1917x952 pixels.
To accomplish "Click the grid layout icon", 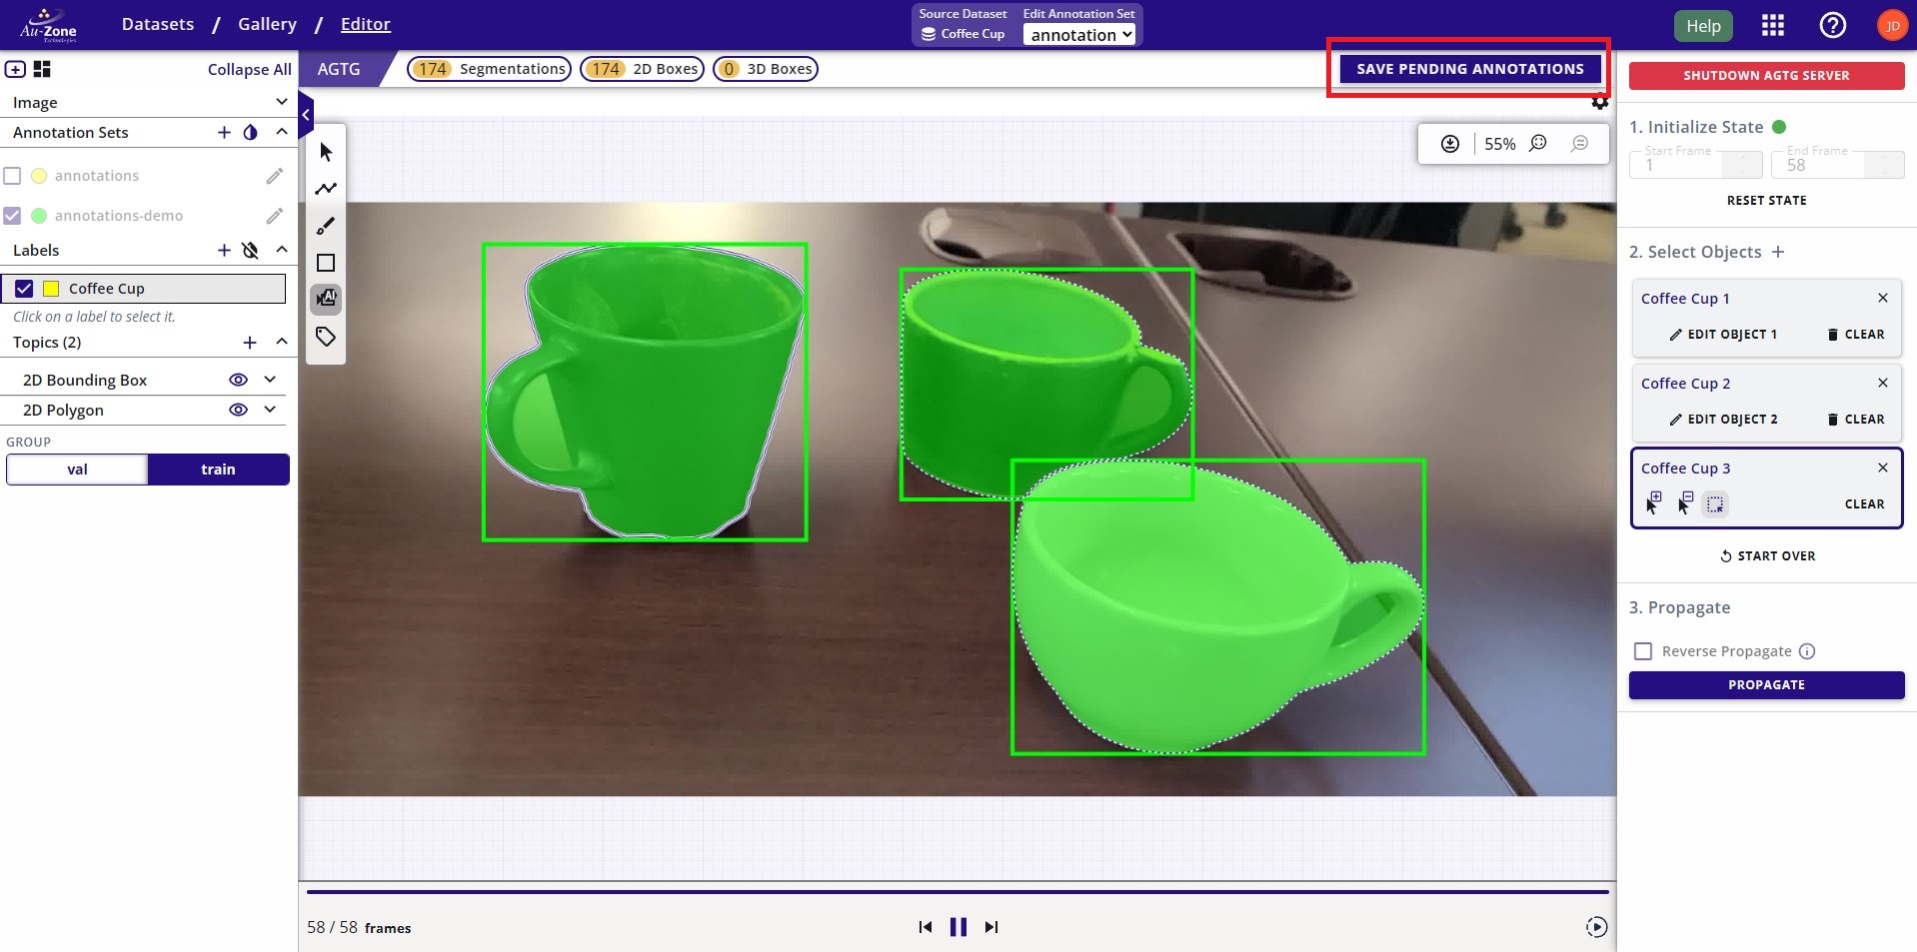I will click(x=42, y=69).
